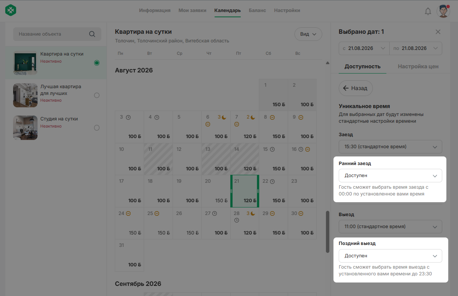Viewport: 458px width, 296px height.
Task: Click restriction icon on August 30
Action: 301,213
